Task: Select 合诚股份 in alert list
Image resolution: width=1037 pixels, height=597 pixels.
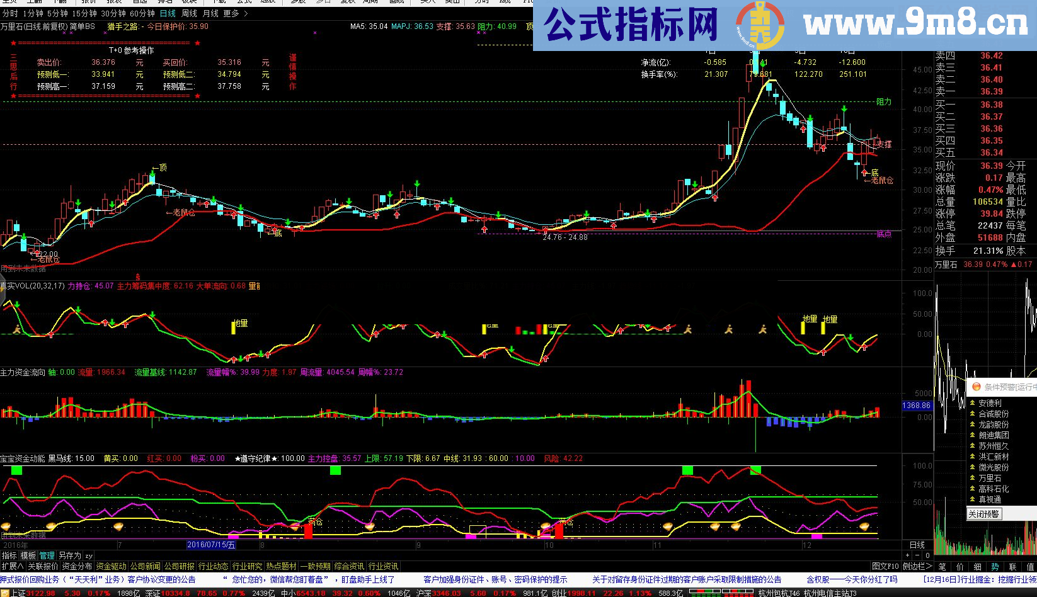Action: point(993,414)
